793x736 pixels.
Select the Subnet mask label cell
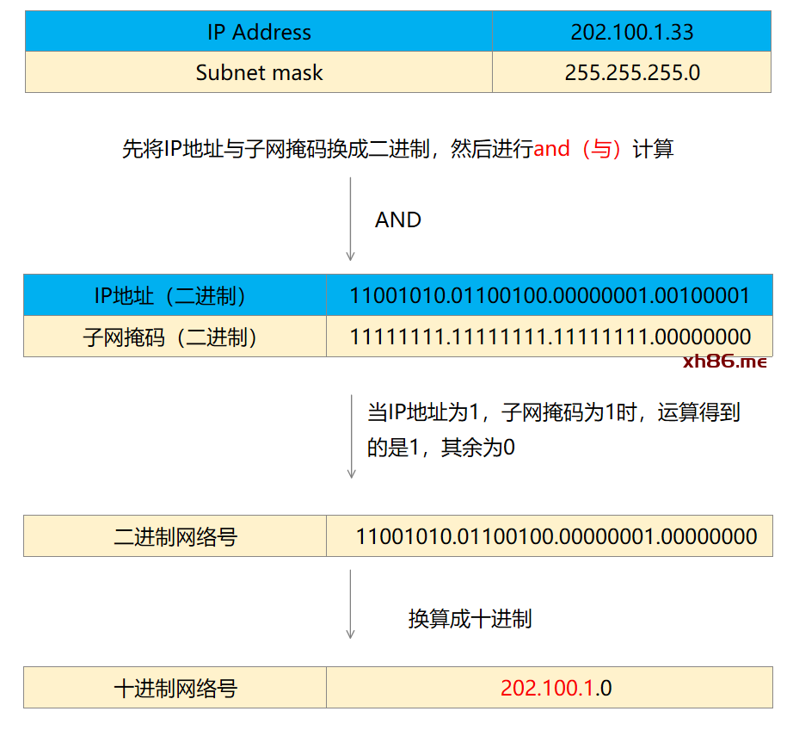tap(259, 72)
